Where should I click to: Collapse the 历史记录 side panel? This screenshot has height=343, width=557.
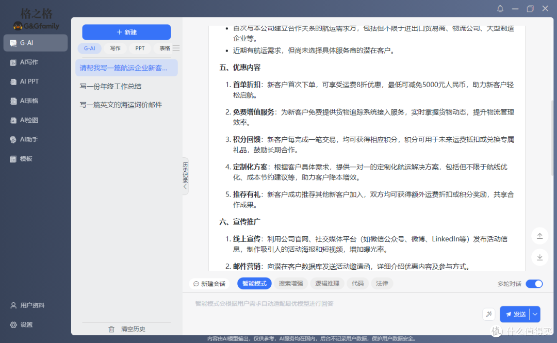pos(185,176)
